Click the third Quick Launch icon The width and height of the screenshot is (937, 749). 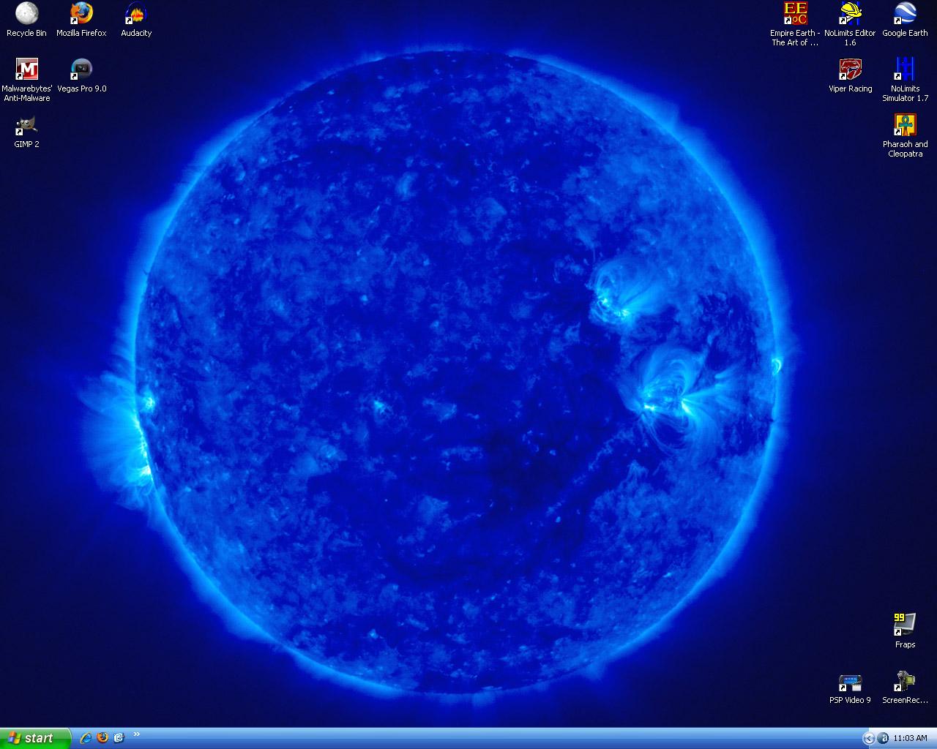(x=119, y=738)
